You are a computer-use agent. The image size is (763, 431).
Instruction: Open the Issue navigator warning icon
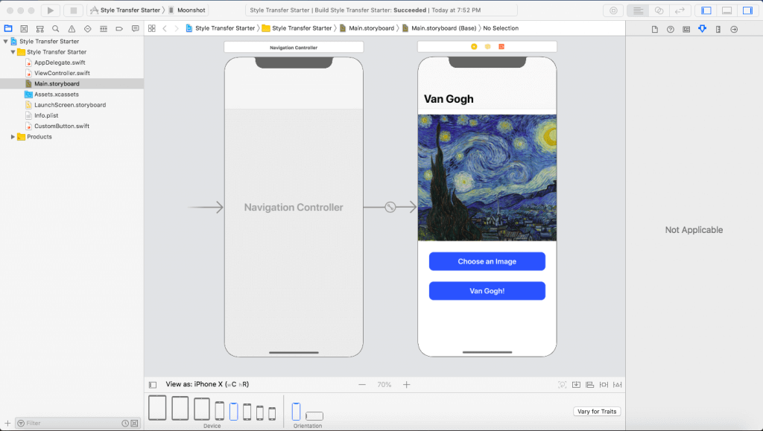click(72, 28)
